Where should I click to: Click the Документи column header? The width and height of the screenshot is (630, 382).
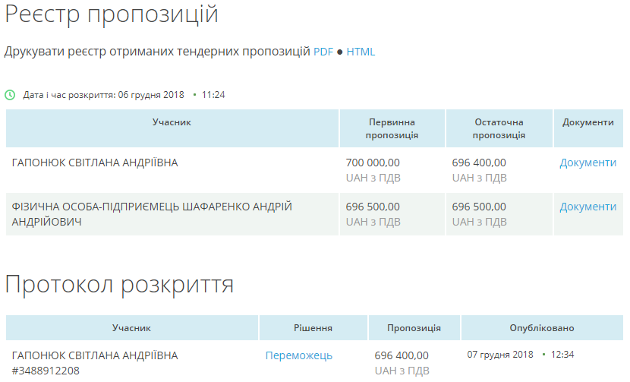pyautogui.click(x=587, y=122)
